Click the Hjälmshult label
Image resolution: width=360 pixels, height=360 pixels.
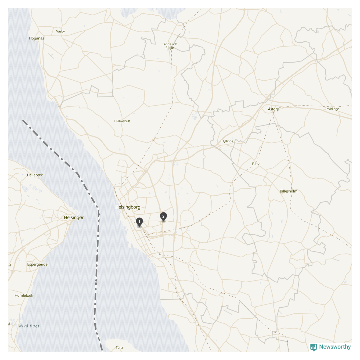point(122,121)
